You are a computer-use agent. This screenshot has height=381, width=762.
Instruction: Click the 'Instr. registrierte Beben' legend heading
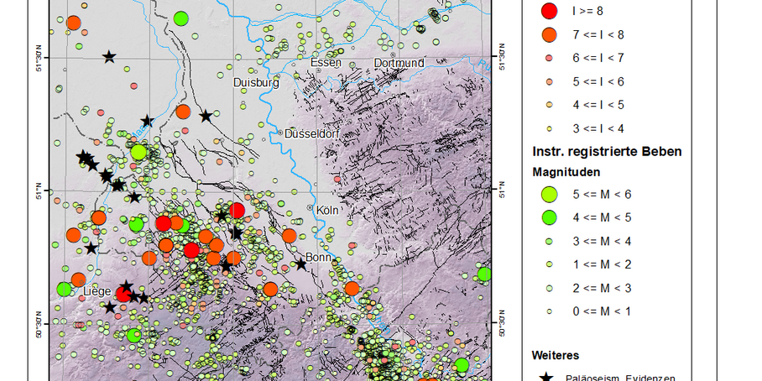(x=607, y=152)
